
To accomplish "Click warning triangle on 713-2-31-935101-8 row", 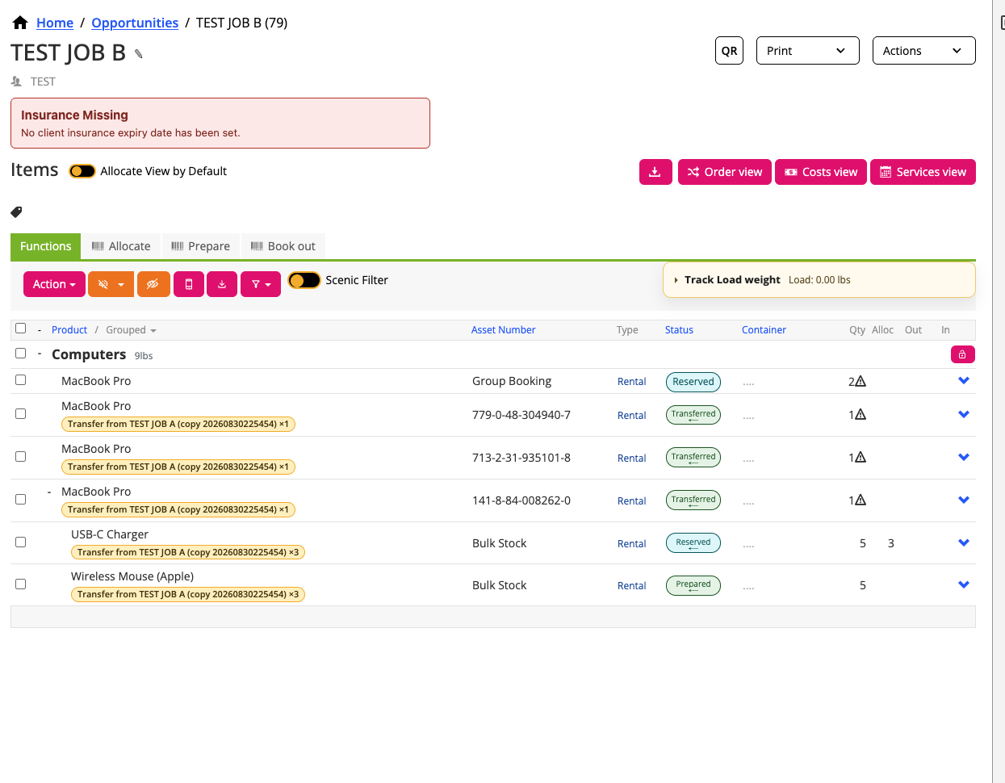I will tap(861, 458).
